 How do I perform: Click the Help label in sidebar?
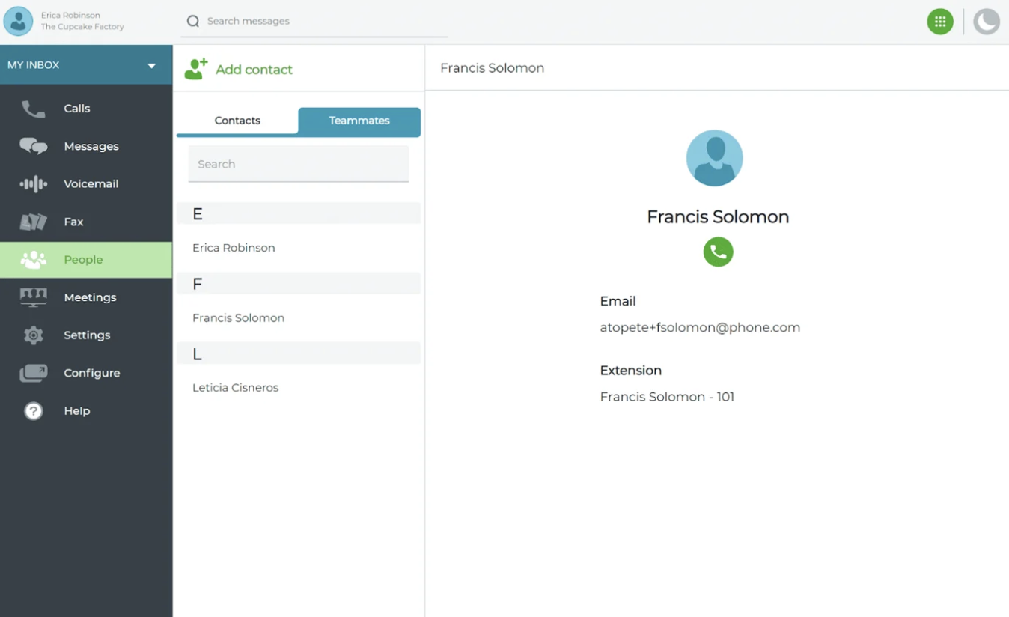pos(76,411)
